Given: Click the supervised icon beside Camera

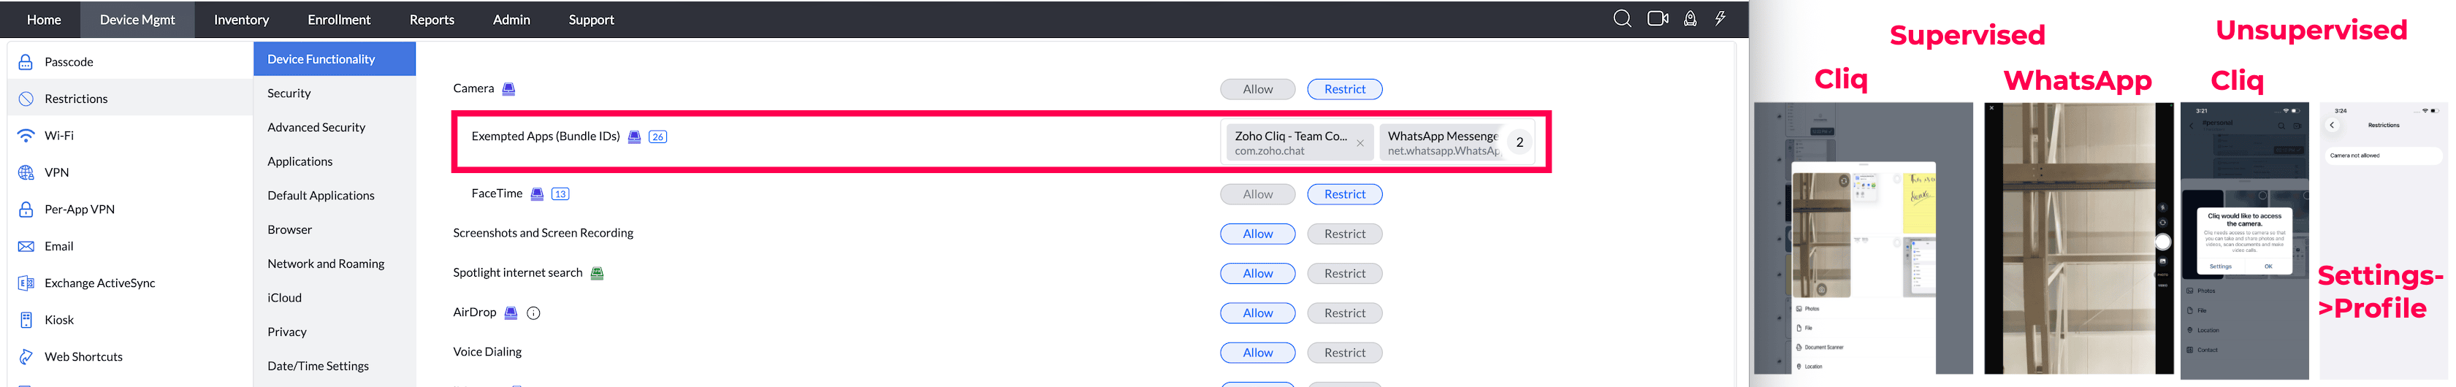Looking at the screenshot, I should click(x=509, y=90).
